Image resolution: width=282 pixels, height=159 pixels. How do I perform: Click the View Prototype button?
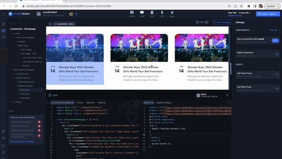tap(222, 23)
